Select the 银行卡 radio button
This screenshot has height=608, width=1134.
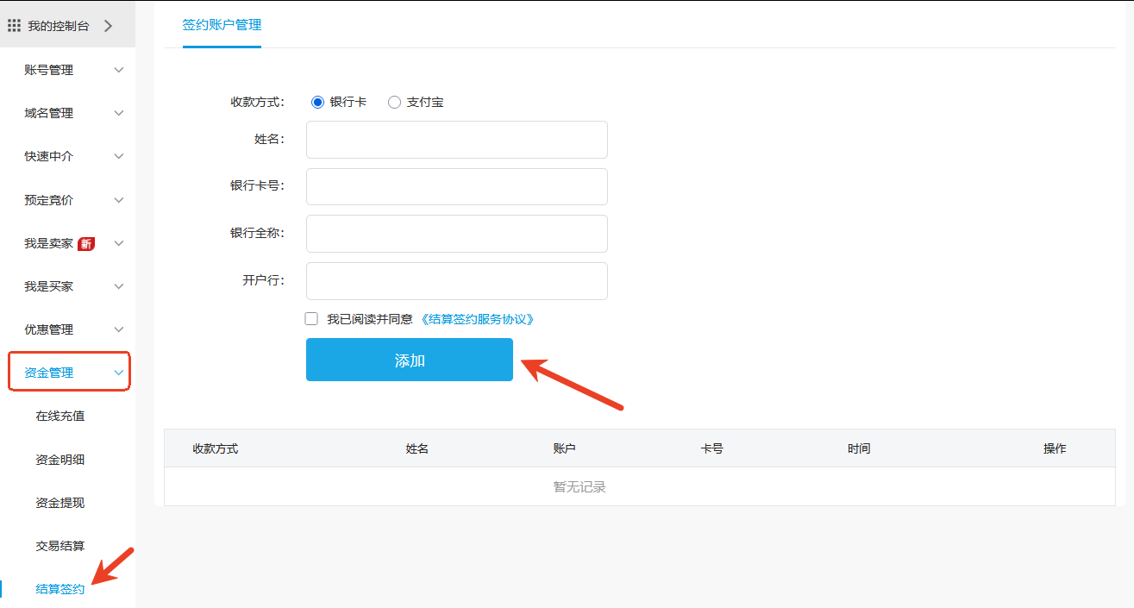[317, 102]
